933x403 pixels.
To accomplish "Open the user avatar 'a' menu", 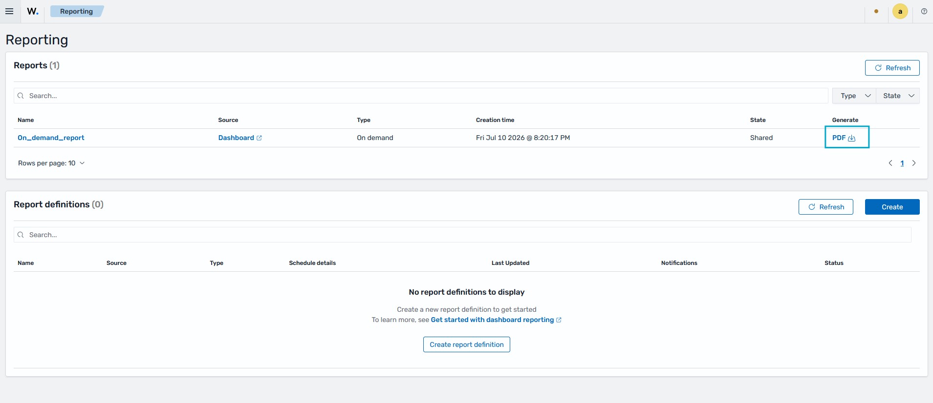I will (900, 11).
